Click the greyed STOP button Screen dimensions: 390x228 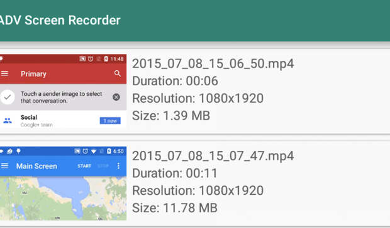(103, 166)
